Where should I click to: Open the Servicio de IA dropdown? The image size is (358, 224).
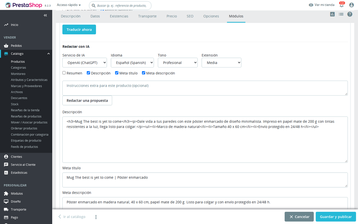click(x=84, y=63)
